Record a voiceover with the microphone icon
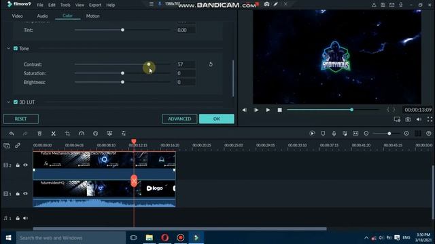 [334, 134]
